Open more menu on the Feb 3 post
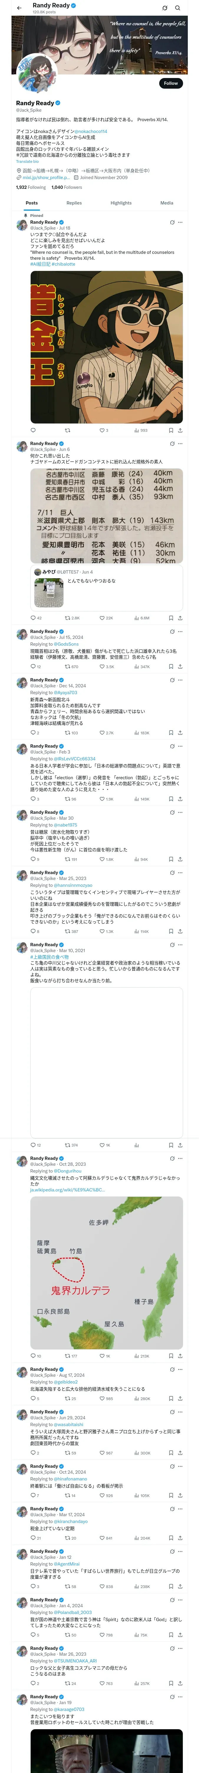 180,746
